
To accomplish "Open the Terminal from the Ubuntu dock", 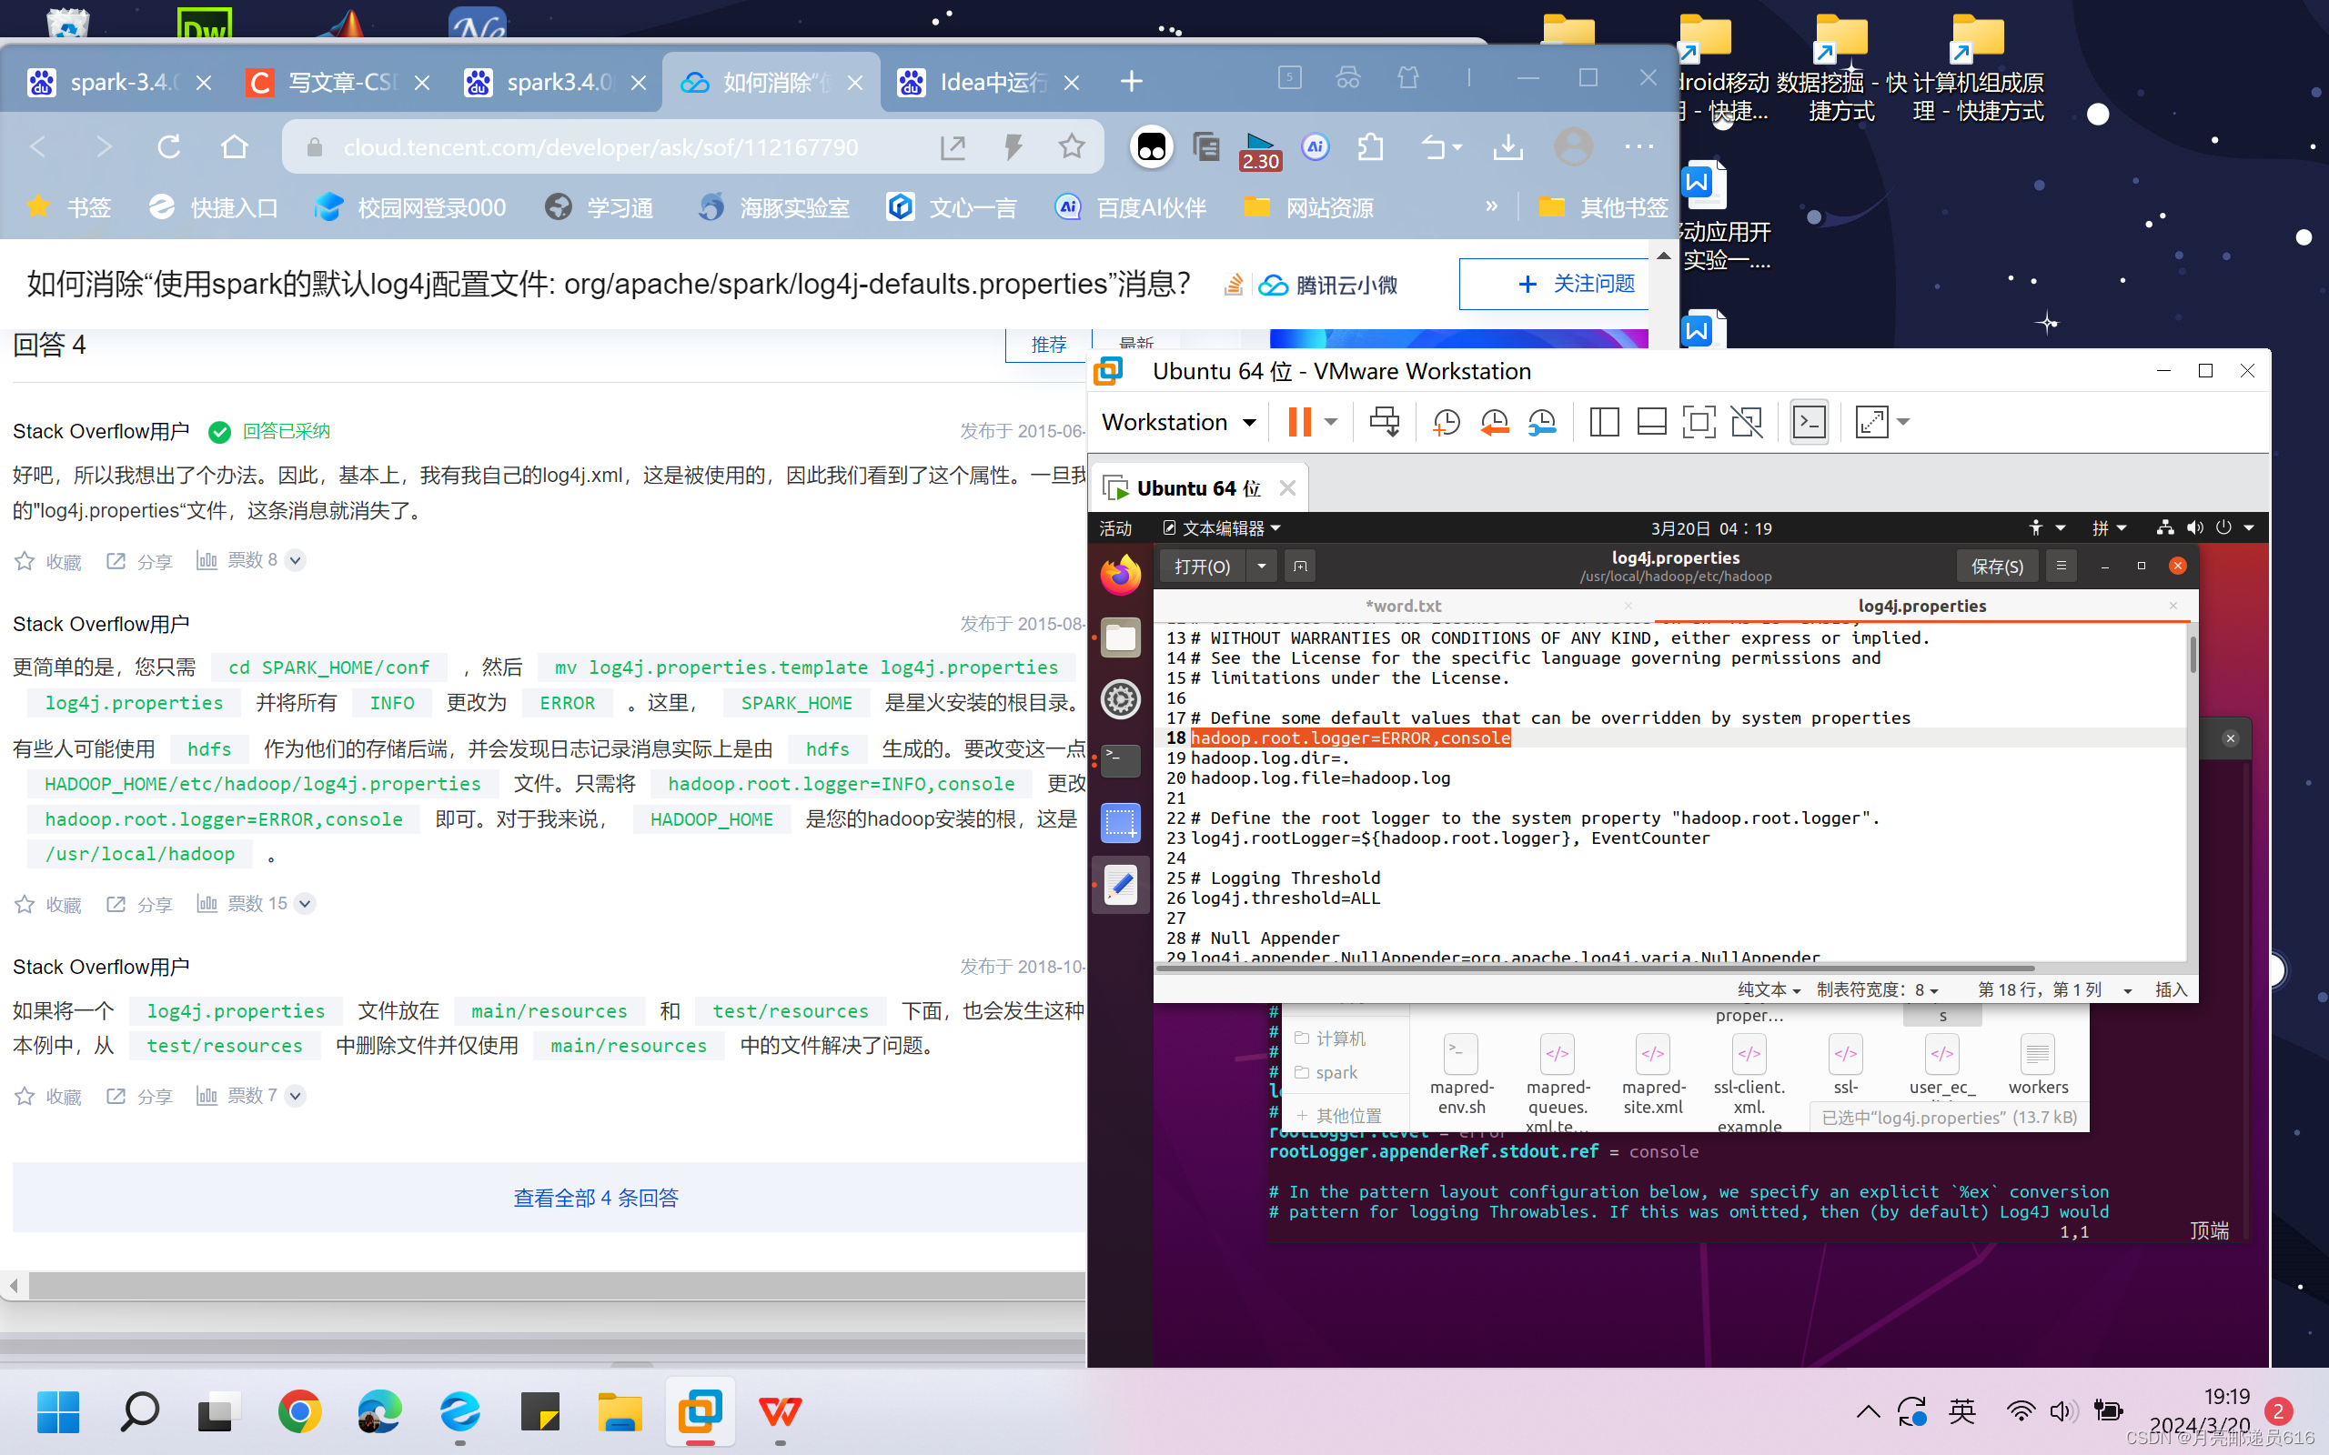I will 1119,760.
